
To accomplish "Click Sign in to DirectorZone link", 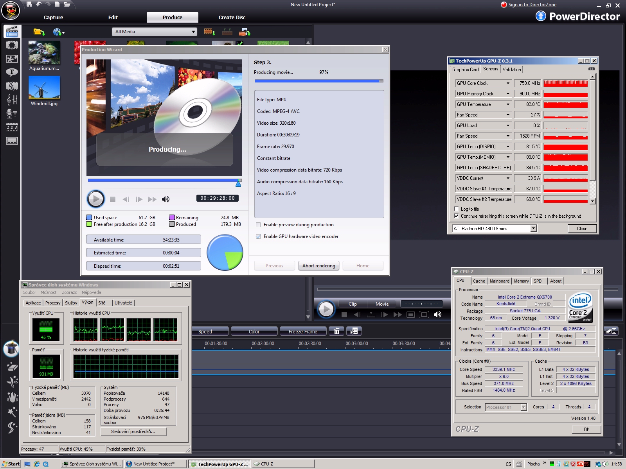I will 532,5.
